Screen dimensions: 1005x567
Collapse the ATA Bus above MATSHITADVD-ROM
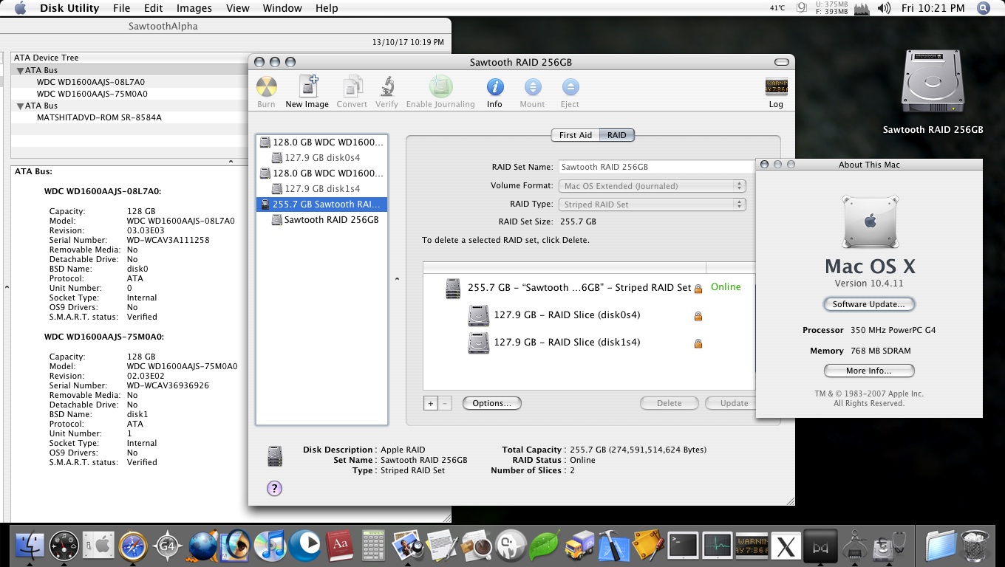(20, 106)
